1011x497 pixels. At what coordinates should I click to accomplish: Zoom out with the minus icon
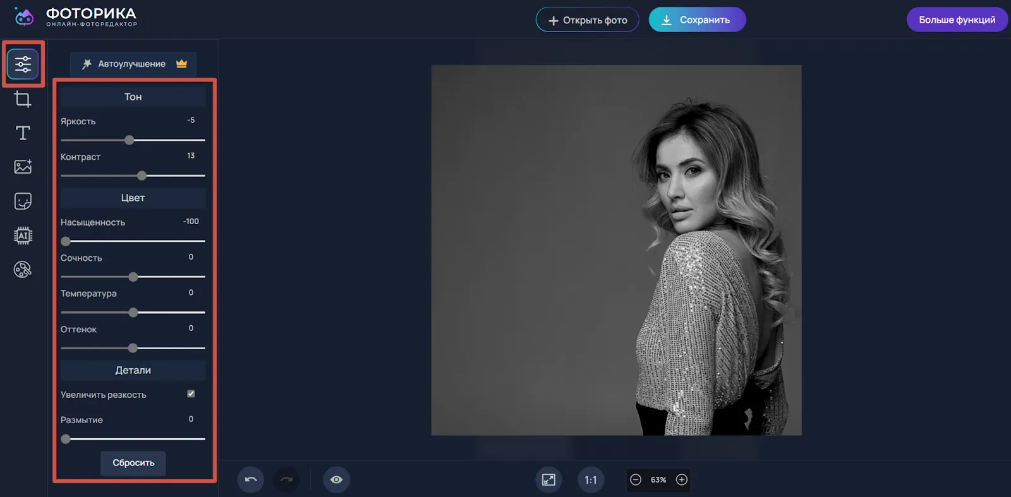click(636, 479)
